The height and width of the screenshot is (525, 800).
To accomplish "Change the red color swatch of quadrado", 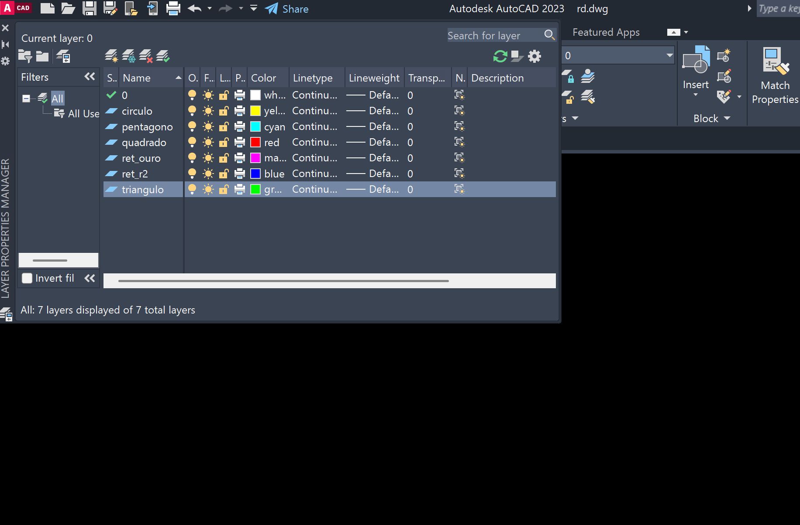I will pyautogui.click(x=255, y=142).
